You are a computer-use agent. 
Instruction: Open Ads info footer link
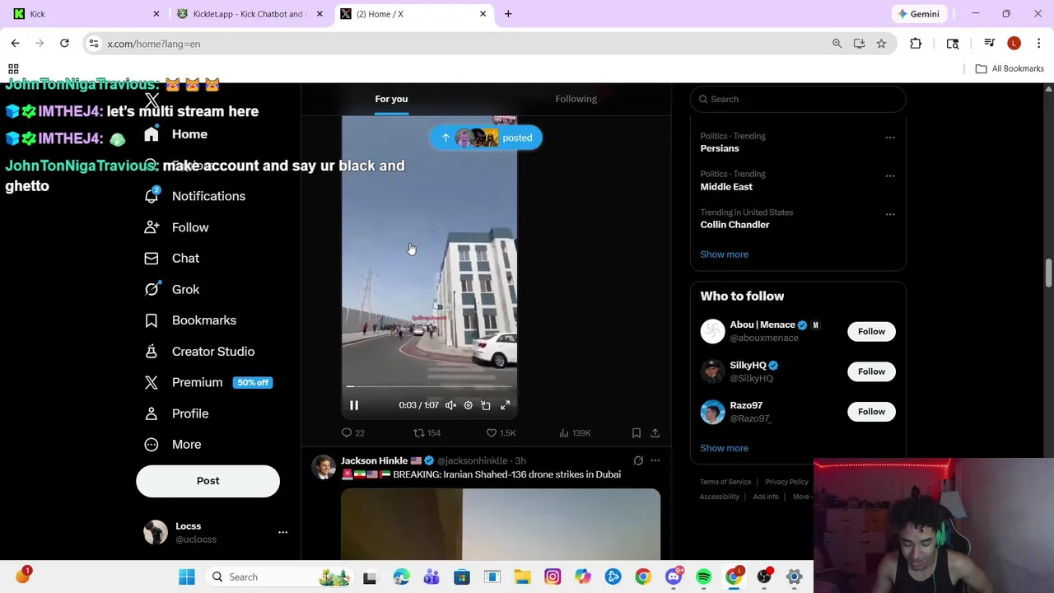pos(766,497)
